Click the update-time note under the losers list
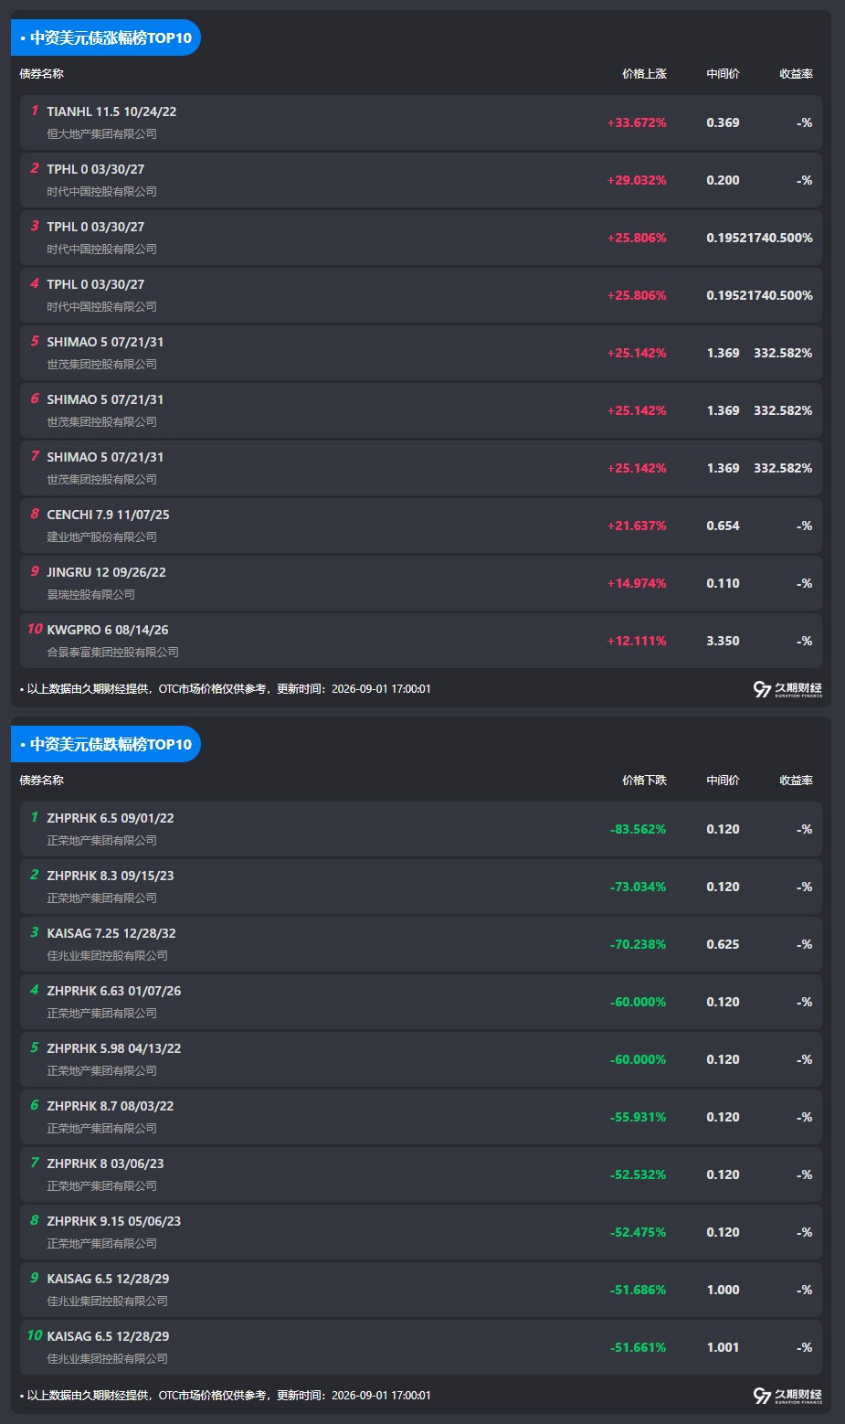845x1424 pixels. [225, 1396]
